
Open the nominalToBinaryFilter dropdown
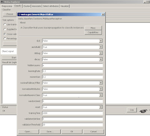101,83
